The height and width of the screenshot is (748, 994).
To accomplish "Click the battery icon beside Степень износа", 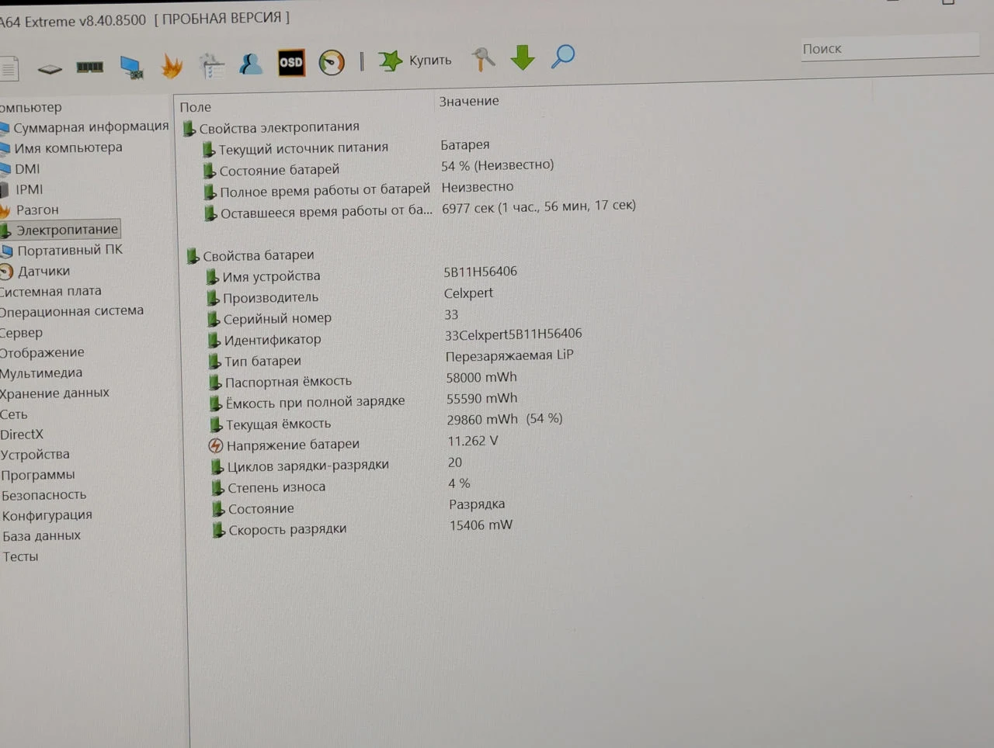I will pyautogui.click(x=217, y=488).
